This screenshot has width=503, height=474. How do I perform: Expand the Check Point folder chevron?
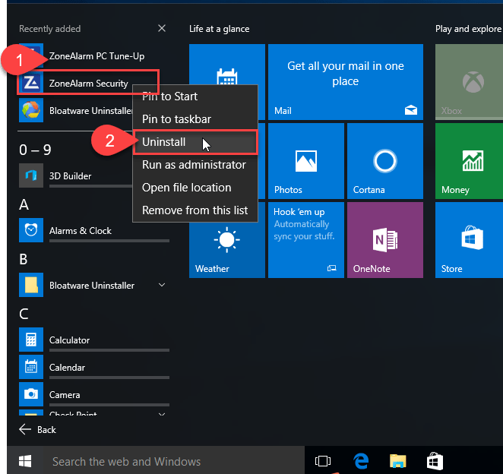pyautogui.click(x=162, y=414)
